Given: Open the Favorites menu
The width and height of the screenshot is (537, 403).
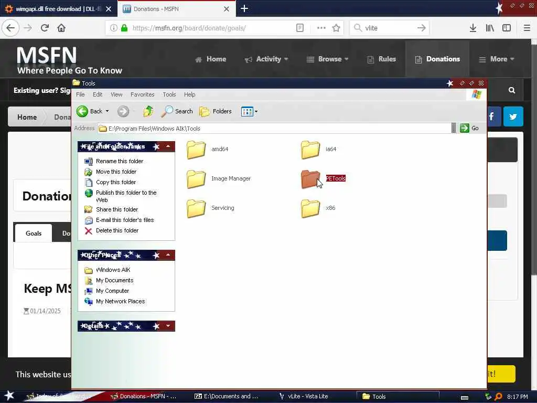Looking at the screenshot, I should [143, 94].
